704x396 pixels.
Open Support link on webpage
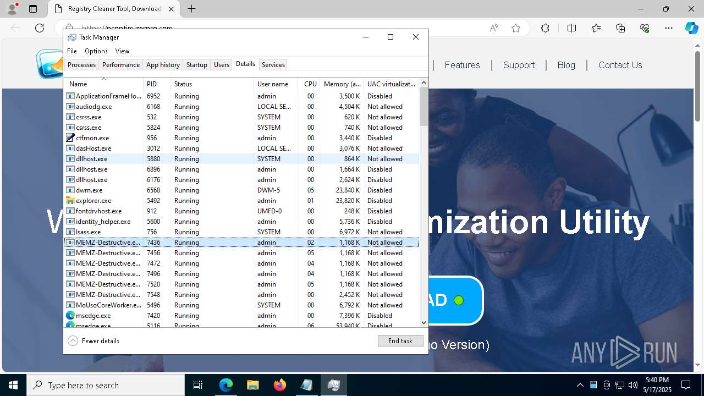[519, 65]
